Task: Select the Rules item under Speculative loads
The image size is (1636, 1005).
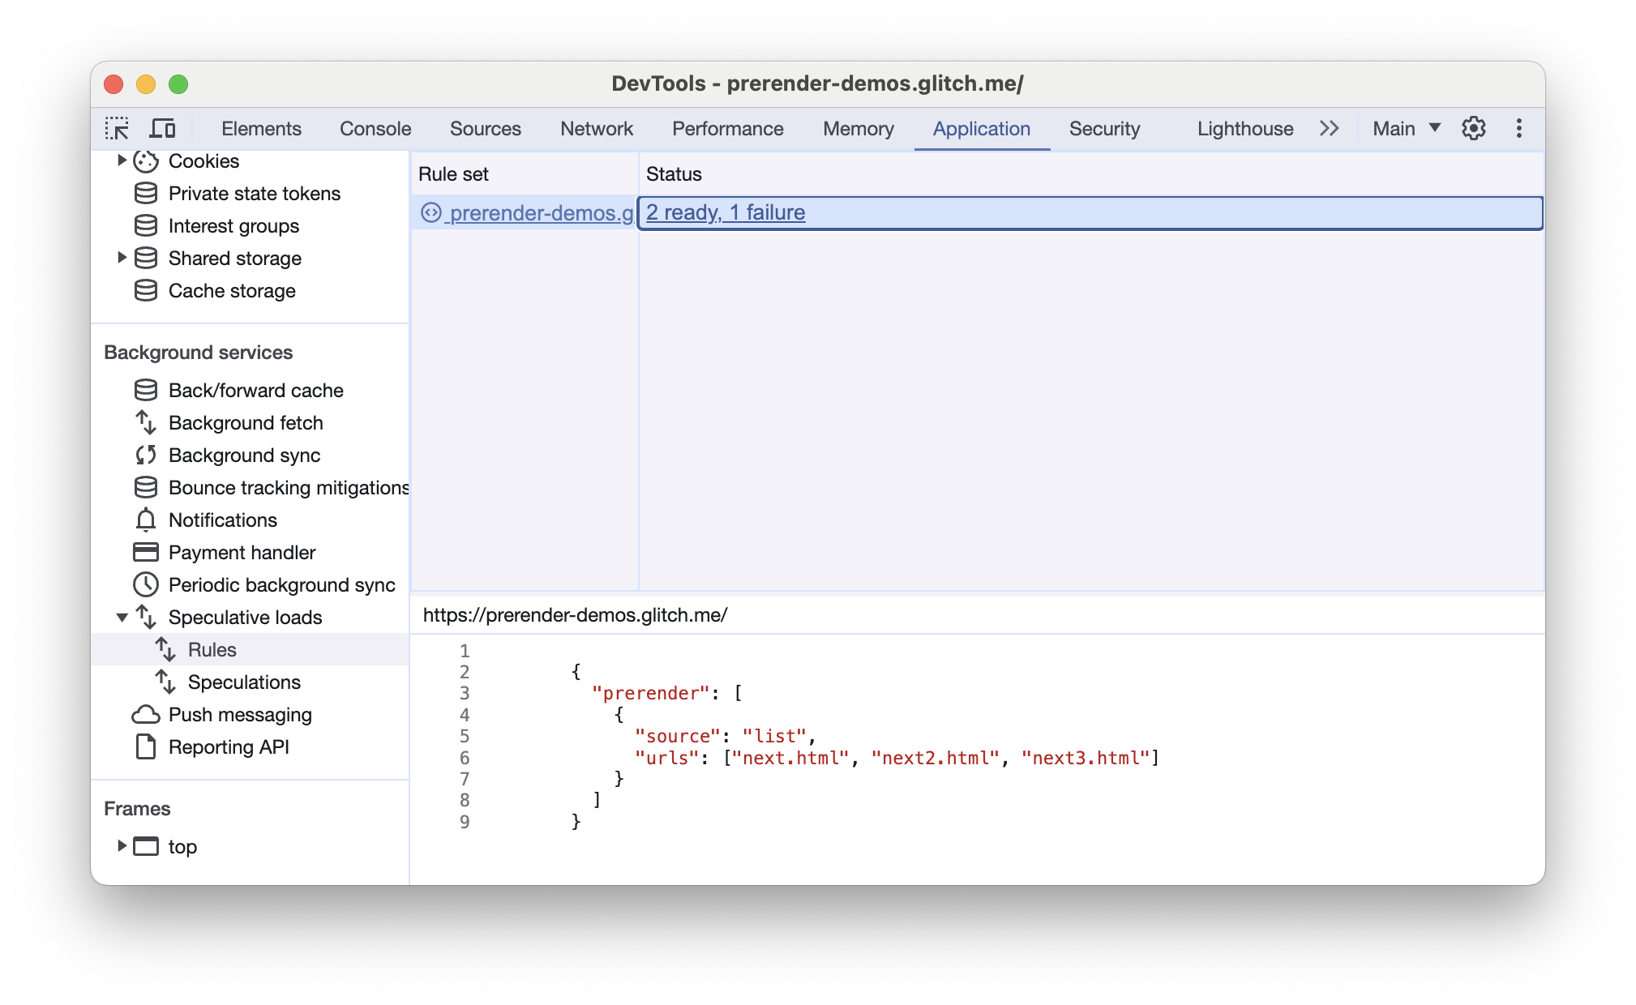Action: (210, 648)
